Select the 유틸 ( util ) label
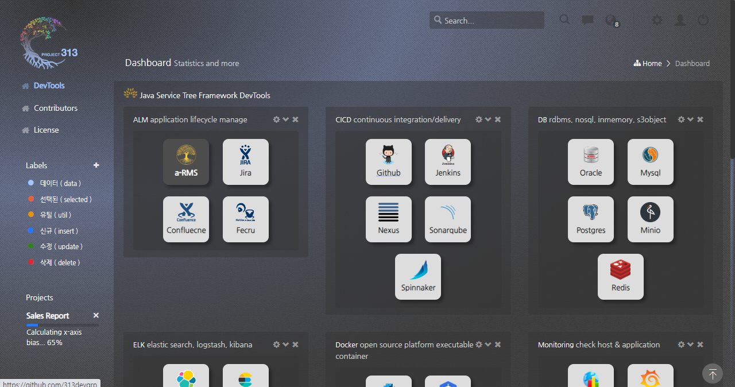 click(49, 215)
